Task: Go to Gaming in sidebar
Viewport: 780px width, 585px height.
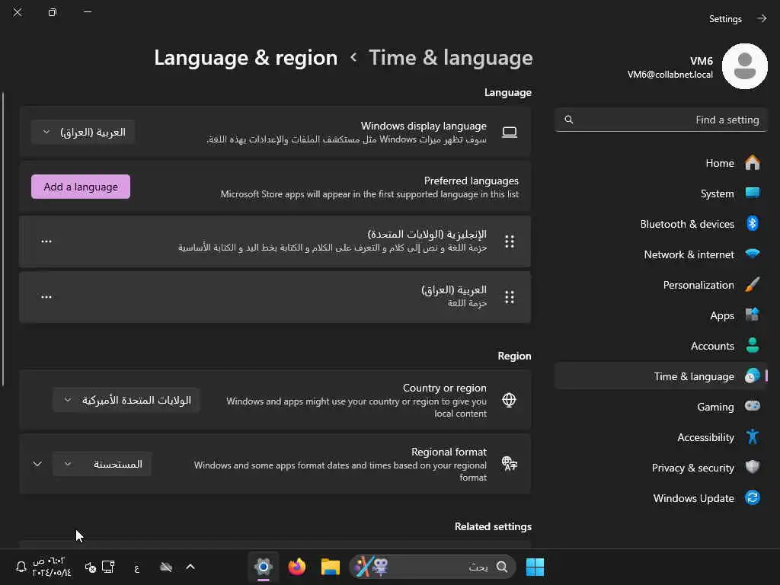Action: pos(661,407)
